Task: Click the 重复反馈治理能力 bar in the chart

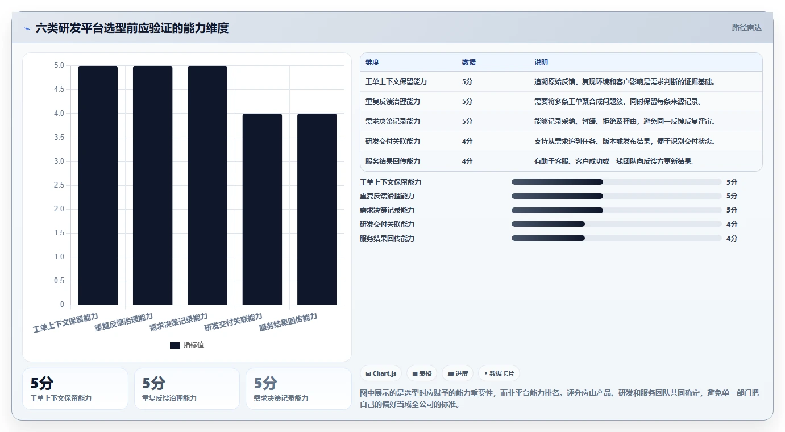Action: point(152,185)
